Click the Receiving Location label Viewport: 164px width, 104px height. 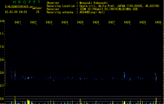coord(61,6)
